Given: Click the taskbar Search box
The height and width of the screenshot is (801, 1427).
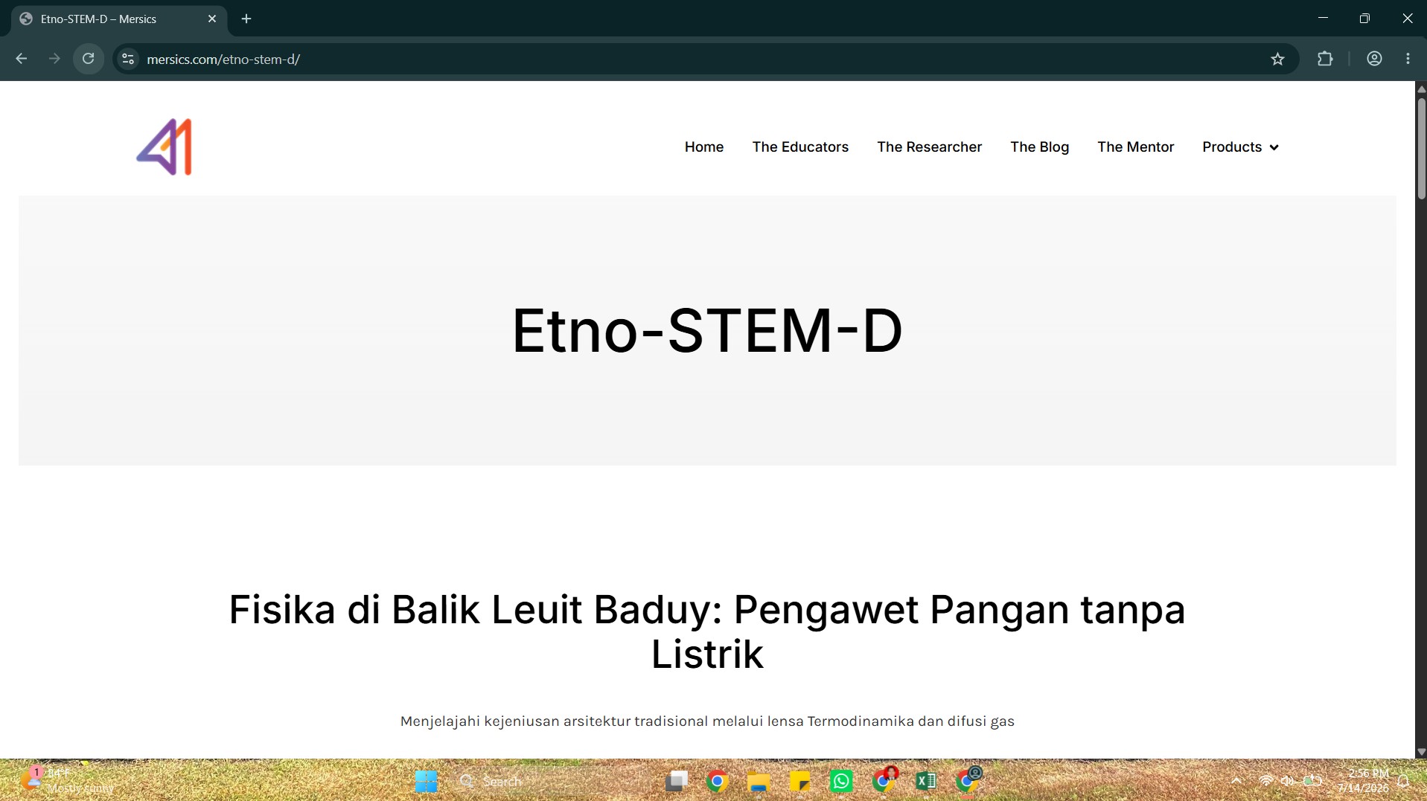Looking at the screenshot, I should (551, 781).
